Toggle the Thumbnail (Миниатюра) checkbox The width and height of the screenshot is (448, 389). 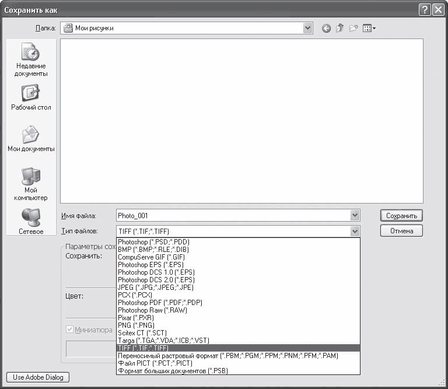pyautogui.click(x=70, y=330)
